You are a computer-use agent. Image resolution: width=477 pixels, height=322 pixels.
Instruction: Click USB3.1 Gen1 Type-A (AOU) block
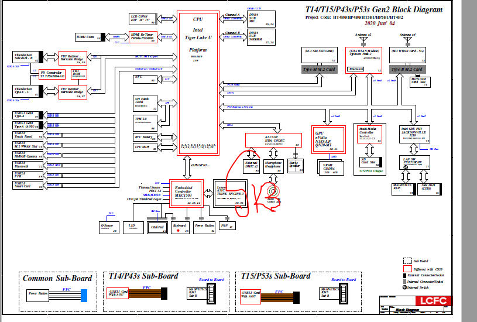pos(28,125)
